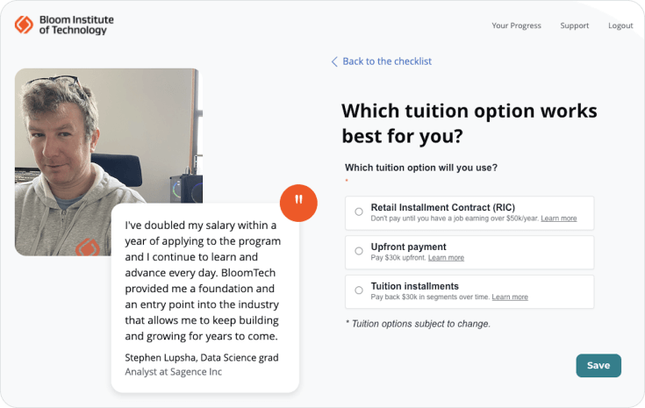Select the Upfront payment radio button
This screenshot has width=645, height=408.
[359, 251]
